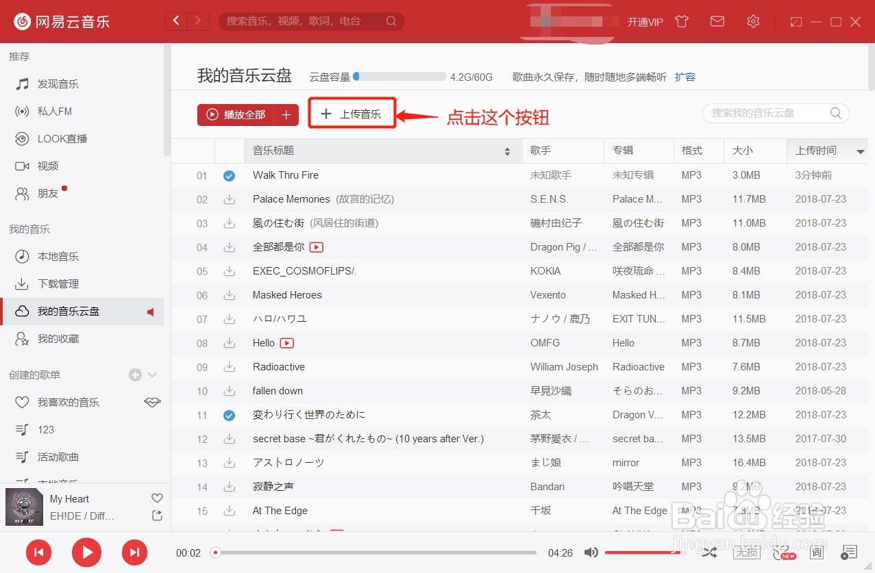Open the messages envelope icon
The height and width of the screenshot is (573, 875).
tap(717, 21)
